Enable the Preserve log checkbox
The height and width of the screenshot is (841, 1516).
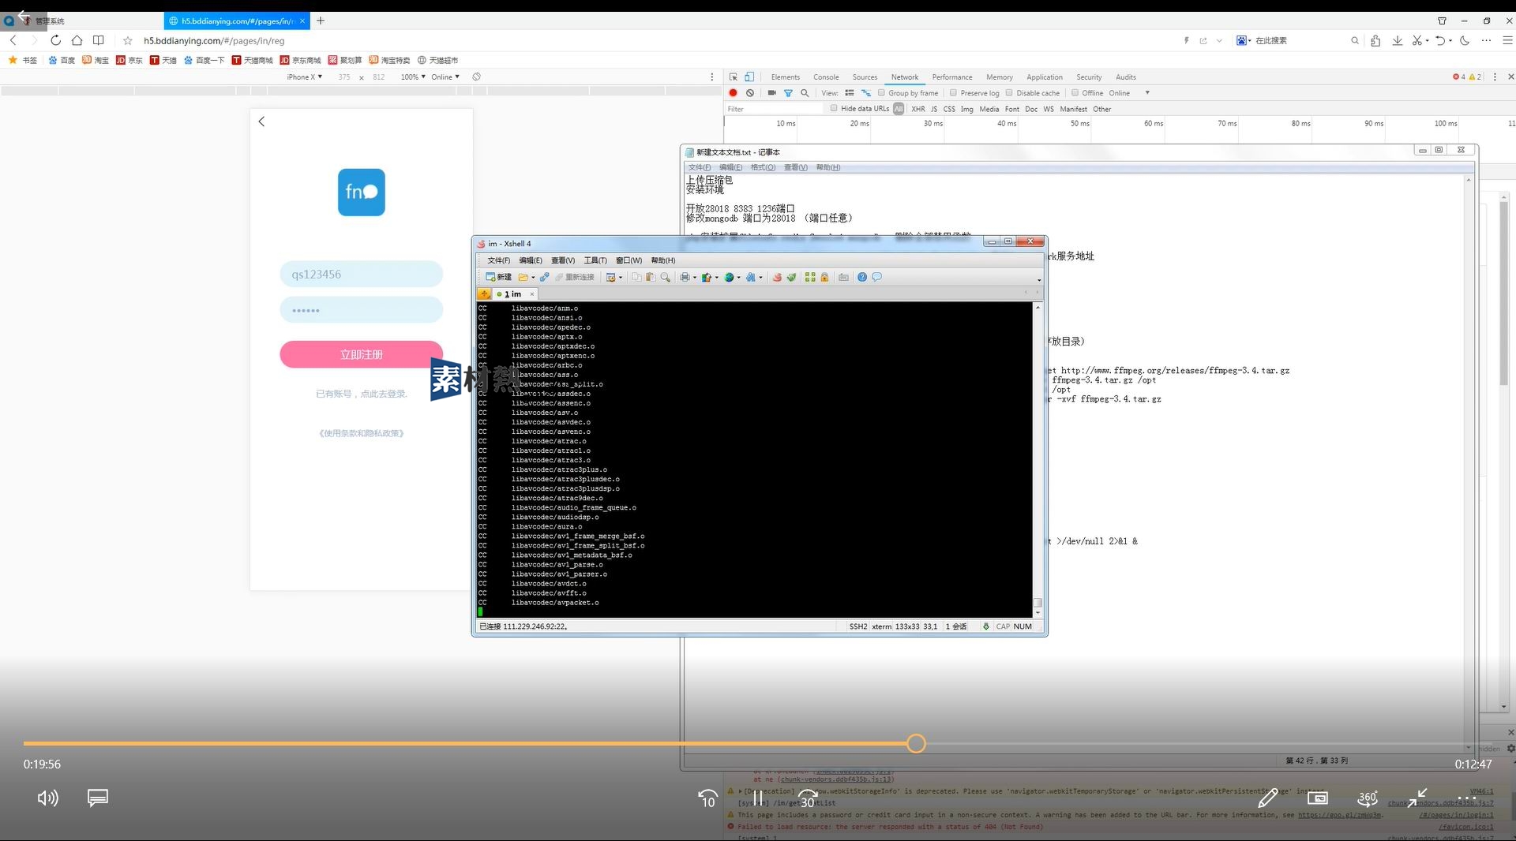pyautogui.click(x=953, y=93)
